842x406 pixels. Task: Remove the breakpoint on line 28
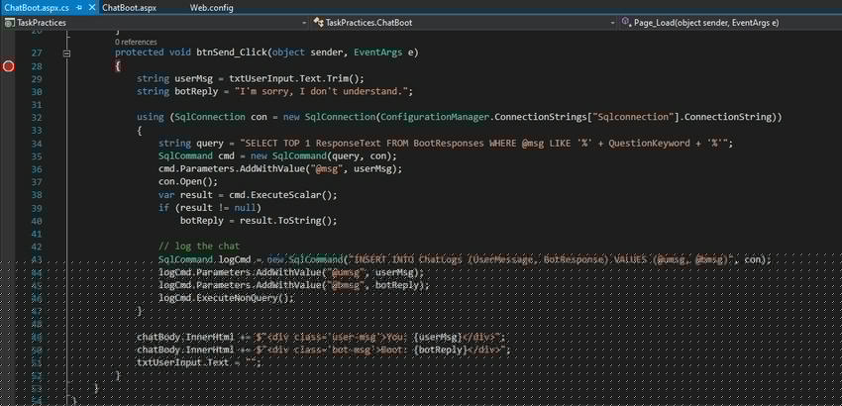(9, 66)
